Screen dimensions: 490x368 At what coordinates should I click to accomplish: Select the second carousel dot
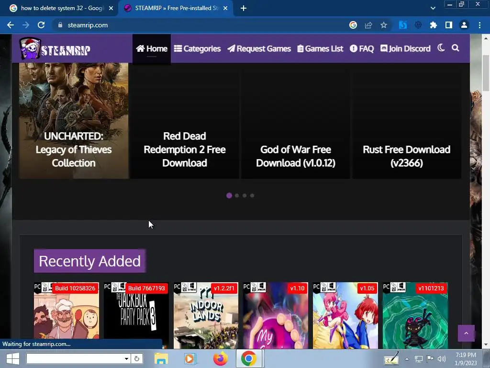(x=237, y=195)
